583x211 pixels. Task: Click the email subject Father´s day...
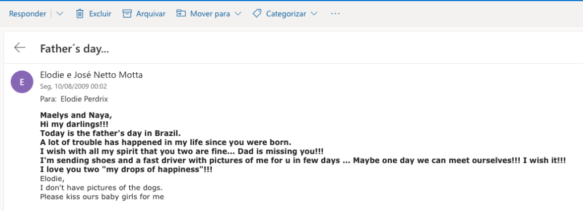pyautogui.click(x=75, y=49)
